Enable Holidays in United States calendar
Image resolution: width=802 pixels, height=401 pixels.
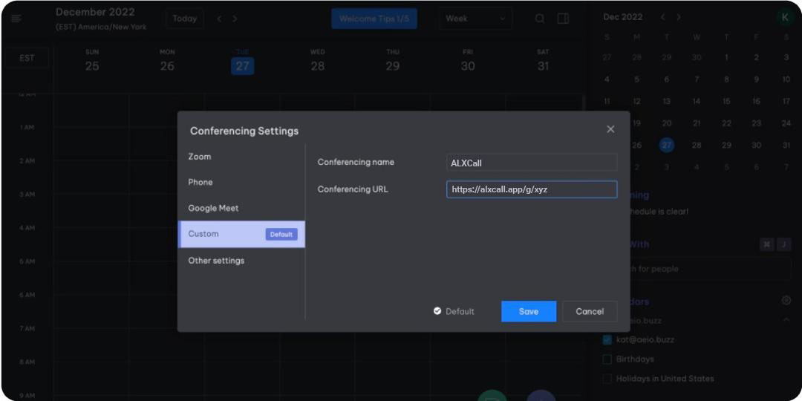point(607,379)
